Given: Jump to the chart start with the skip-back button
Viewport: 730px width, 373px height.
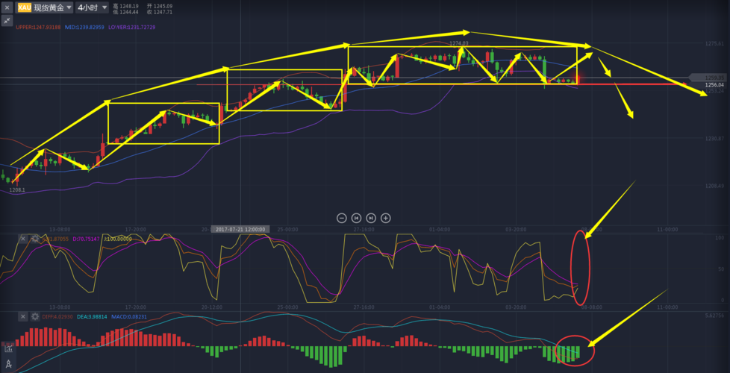Looking at the screenshot, I should tap(356, 218).
